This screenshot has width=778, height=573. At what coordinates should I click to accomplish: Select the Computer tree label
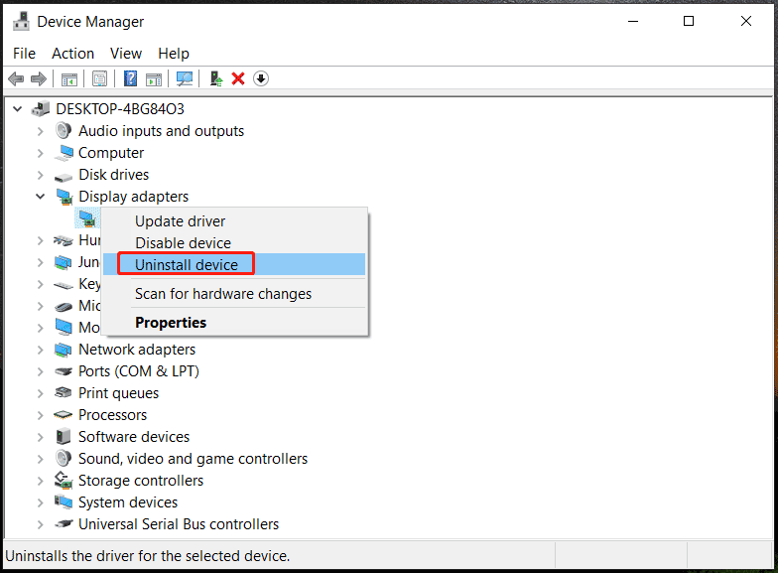coord(111,153)
